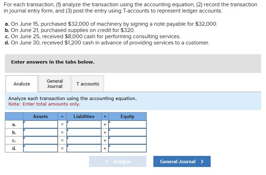Click the Assets field for transaction a

pos(41,124)
